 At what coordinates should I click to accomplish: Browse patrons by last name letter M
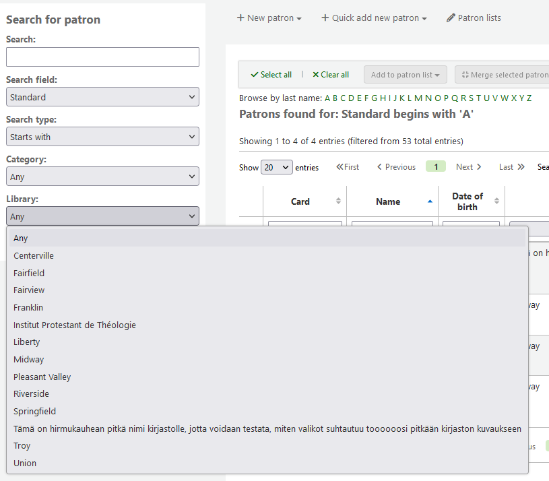click(418, 98)
